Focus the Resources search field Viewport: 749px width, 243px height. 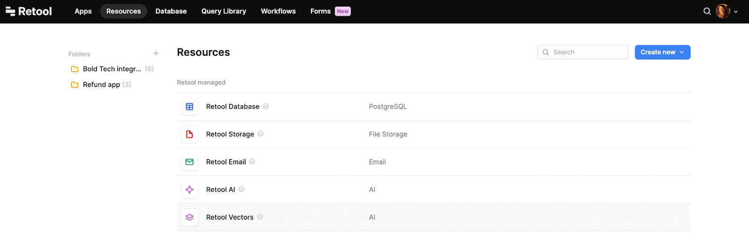click(583, 52)
